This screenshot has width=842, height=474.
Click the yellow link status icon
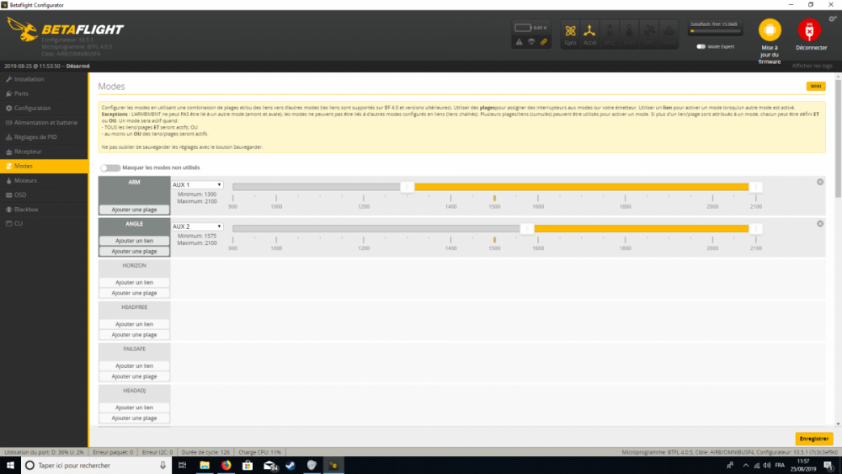544,42
